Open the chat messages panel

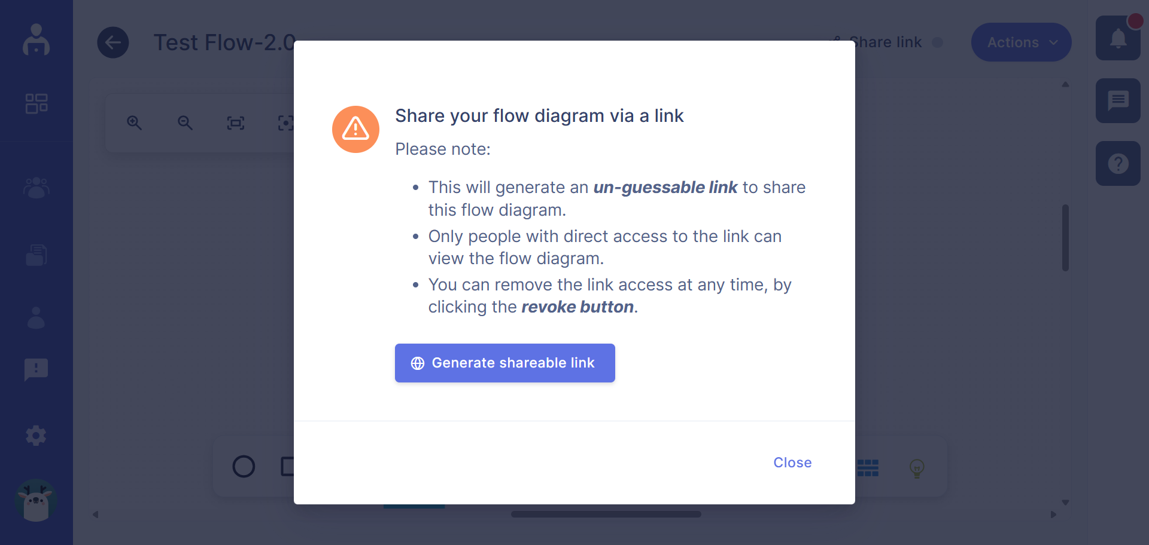pyautogui.click(x=1118, y=100)
